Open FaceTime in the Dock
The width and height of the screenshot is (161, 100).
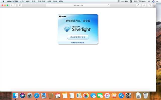100,95
